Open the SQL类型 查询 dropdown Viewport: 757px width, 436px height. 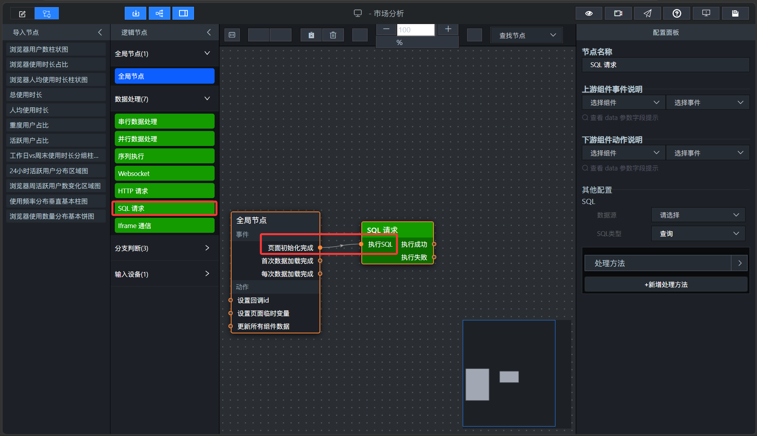[698, 234]
